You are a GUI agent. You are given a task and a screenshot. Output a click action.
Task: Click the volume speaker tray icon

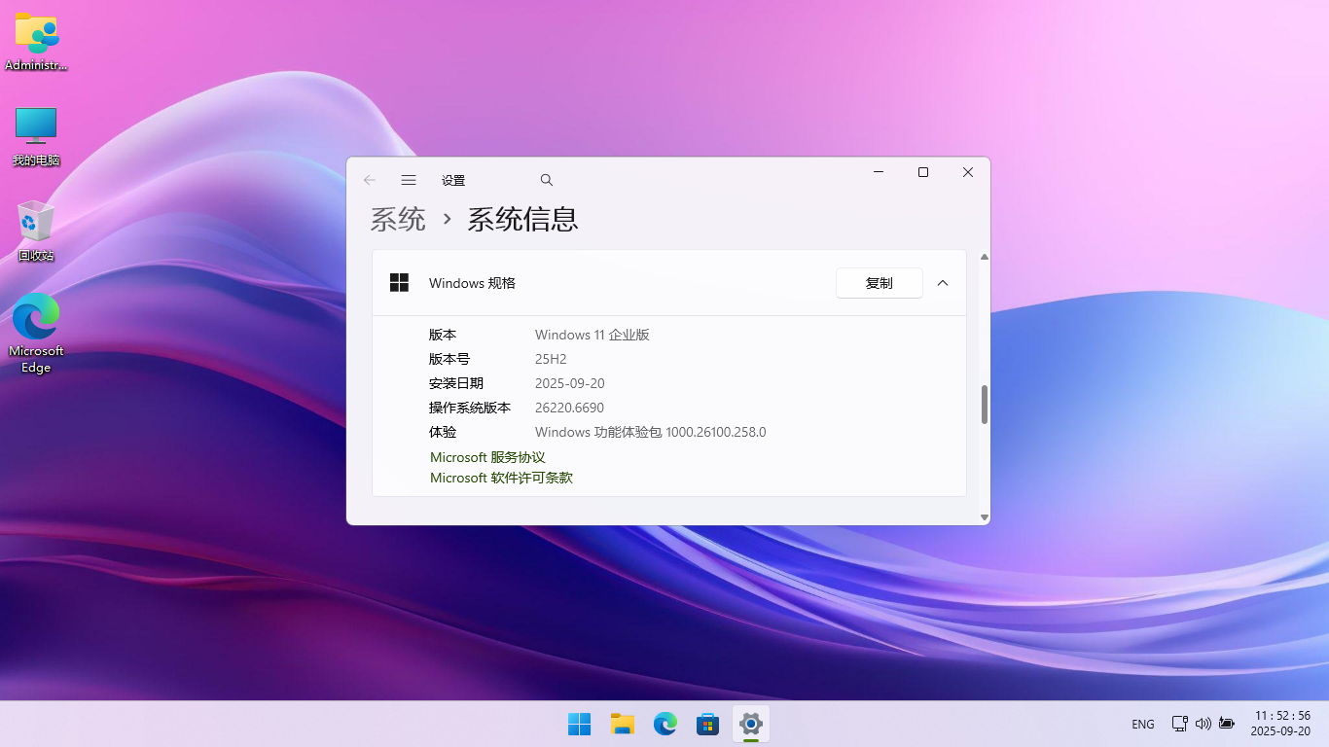1203,724
